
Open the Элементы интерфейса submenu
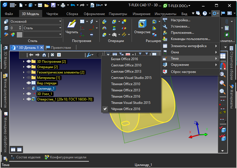pos(191,46)
